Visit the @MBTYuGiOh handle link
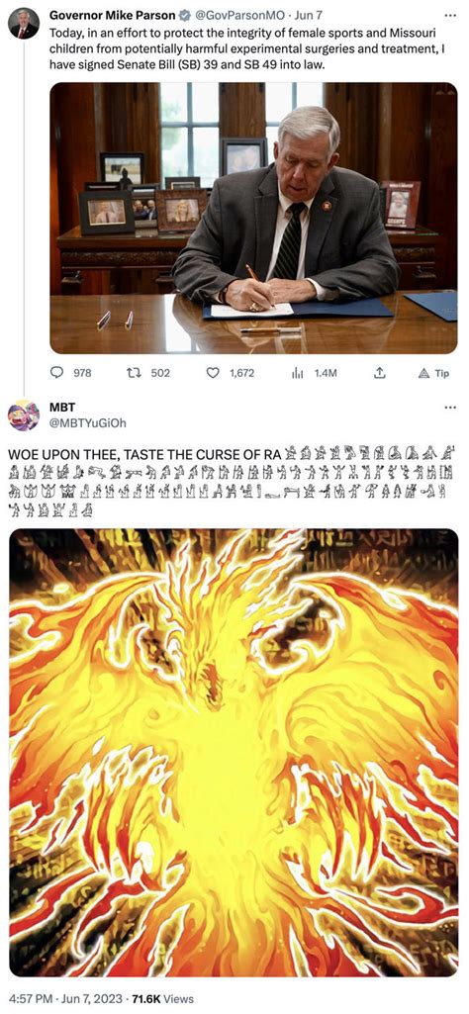Screen dimensions: 469x1014 point(88,423)
